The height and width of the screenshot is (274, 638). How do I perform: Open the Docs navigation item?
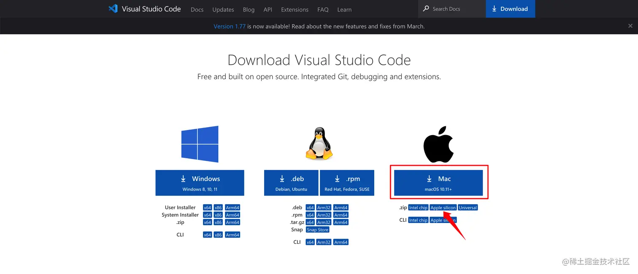[197, 9]
